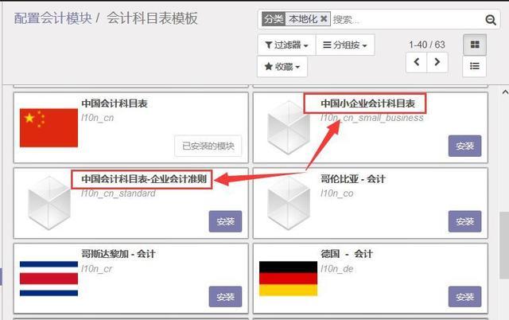Open 德国 - 会计 module title
This screenshot has height=320, width=509.
coord(347,254)
